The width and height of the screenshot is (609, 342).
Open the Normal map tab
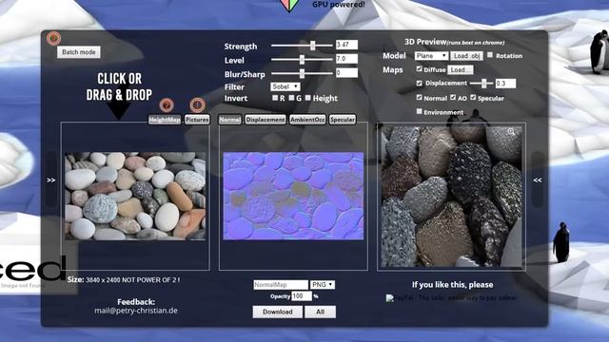[x=229, y=120]
